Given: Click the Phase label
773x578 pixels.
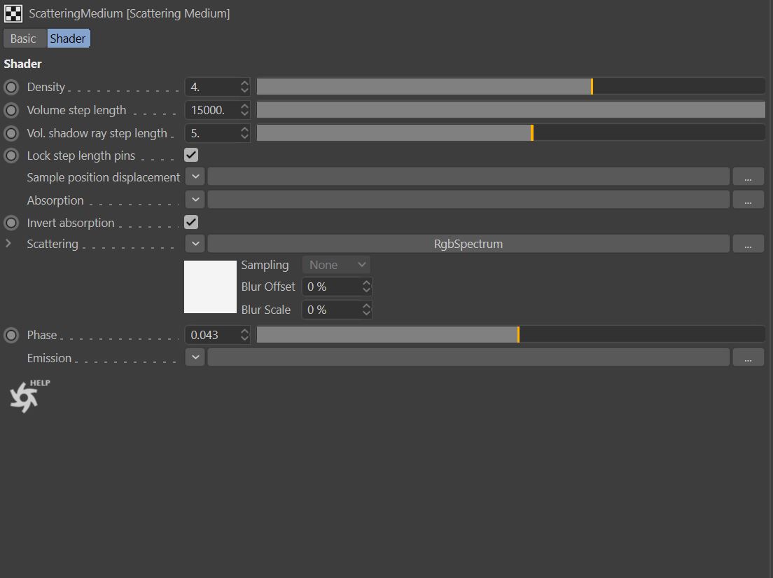Looking at the screenshot, I should click(42, 335).
